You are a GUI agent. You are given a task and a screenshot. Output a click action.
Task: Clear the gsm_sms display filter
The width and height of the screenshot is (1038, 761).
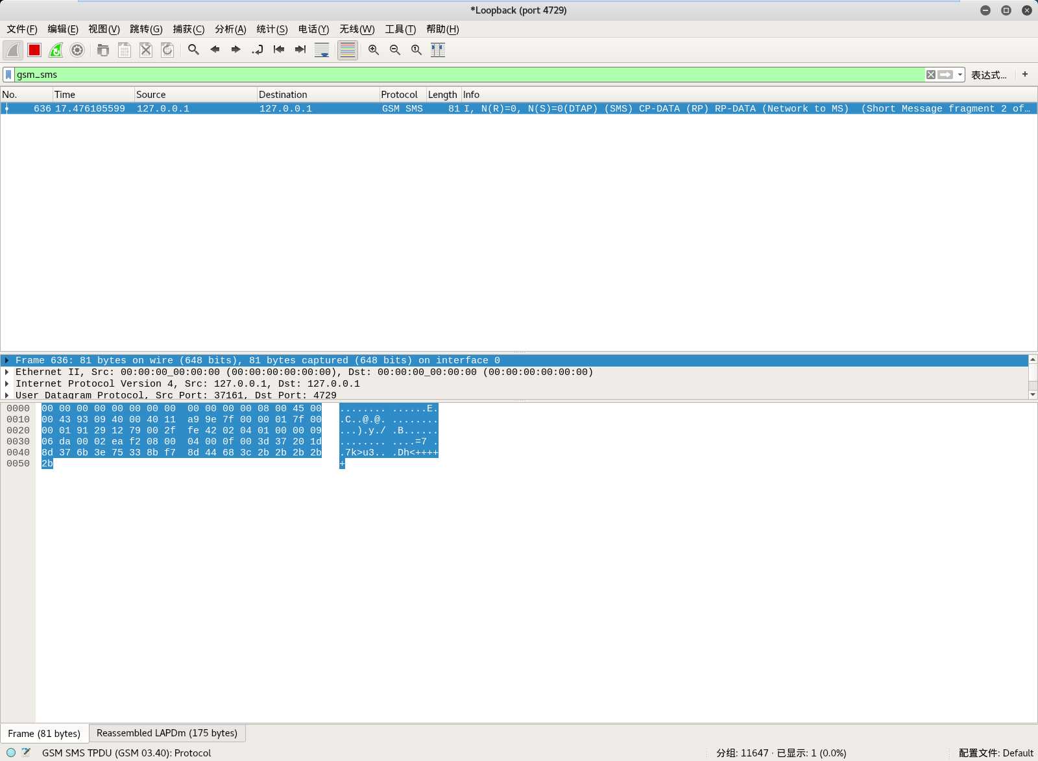pyautogui.click(x=931, y=75)
